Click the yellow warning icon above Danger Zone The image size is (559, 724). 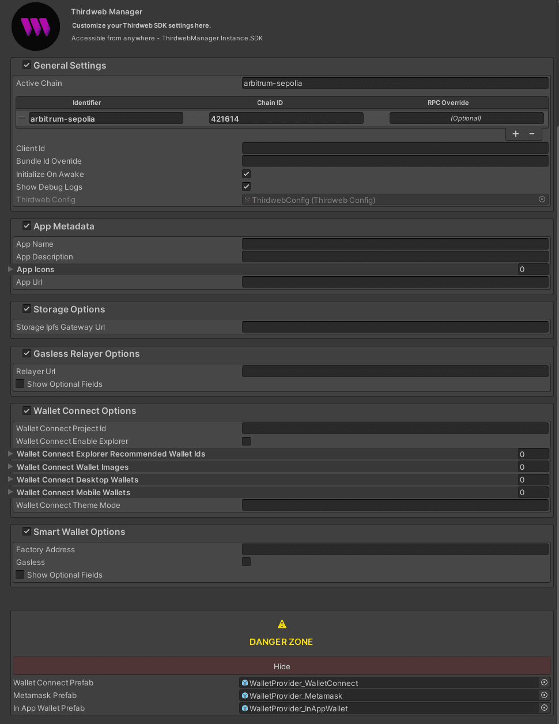click(x=282, y=624)
